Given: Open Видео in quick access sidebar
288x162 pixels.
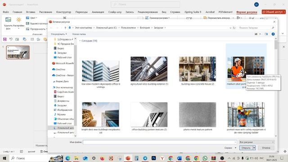Looking at the screenshot, I should coord(59,48).
